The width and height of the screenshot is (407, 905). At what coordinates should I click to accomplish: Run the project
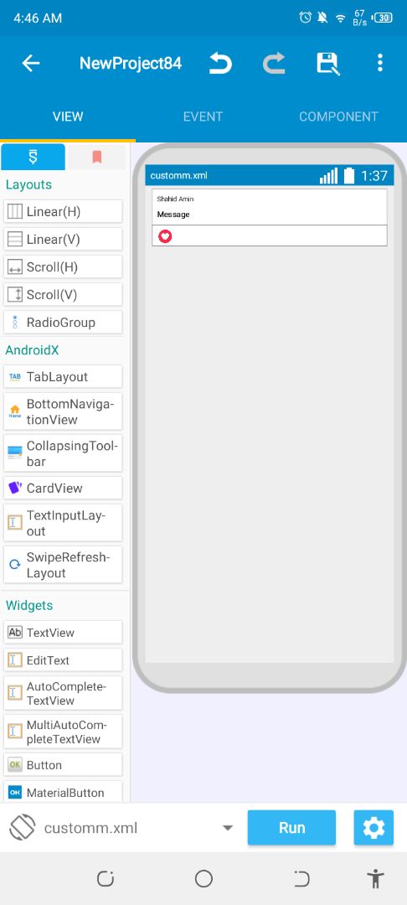(291, 828)
